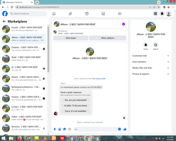Open the Facebook menu grid icon
Screen dimensions: 176x141
[x=156, y=14]
